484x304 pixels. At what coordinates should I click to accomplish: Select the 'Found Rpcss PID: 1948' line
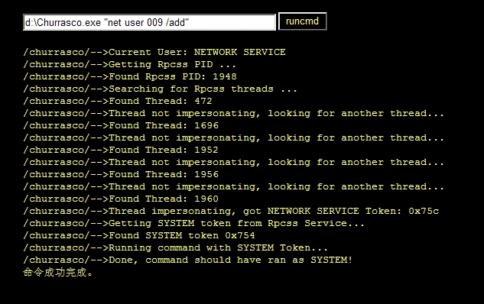coord(130,76)
